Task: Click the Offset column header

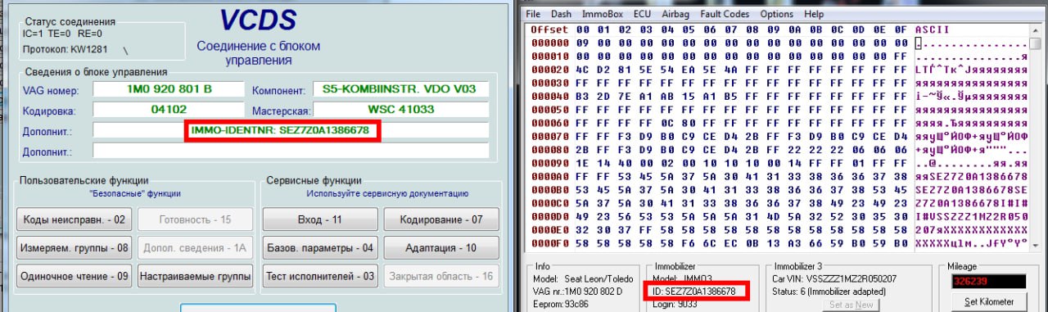Action: point(549,29)
